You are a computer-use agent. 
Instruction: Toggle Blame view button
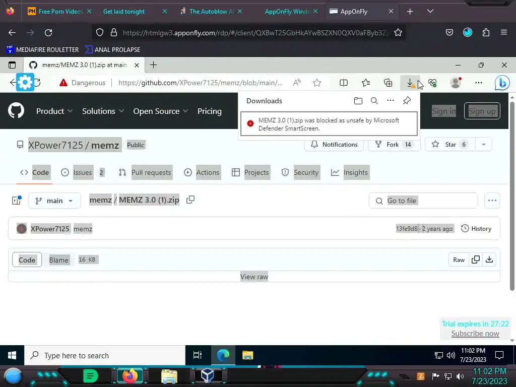[x=58, y=260]
